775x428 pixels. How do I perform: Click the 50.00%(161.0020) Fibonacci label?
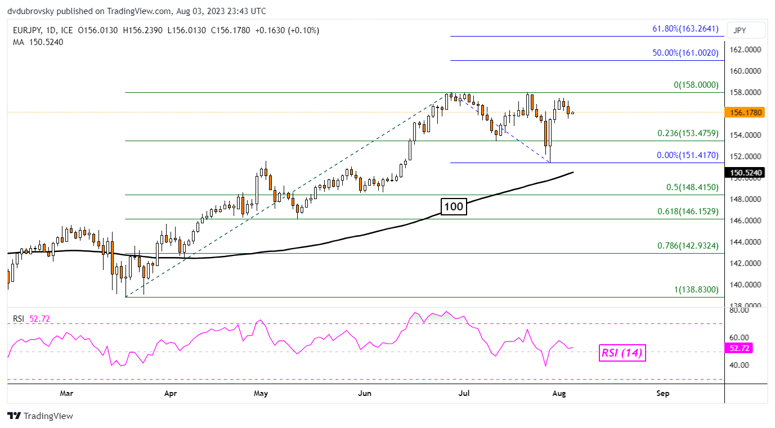(x=686, y=53)
